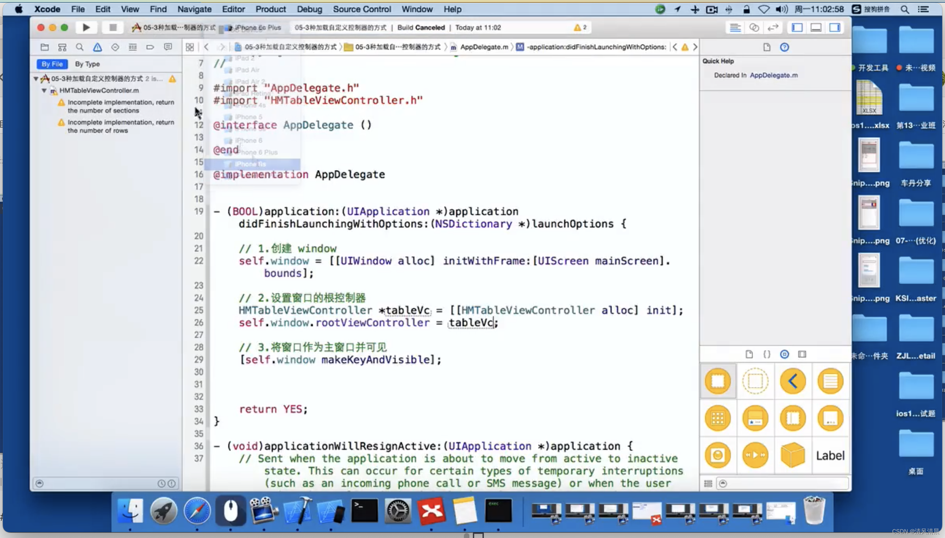Click the issue navigator warning icon
Image resolution: width=945 pixels, height=538 pixels.
[x=97, y=47]
